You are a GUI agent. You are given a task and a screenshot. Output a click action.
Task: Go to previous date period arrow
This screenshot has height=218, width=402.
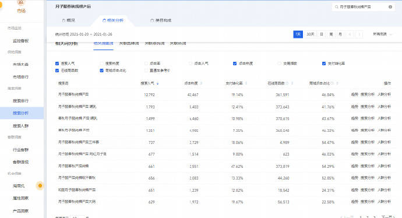point(350,34)
